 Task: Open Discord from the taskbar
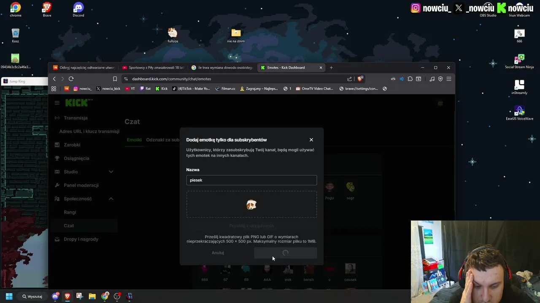[55, 296]
